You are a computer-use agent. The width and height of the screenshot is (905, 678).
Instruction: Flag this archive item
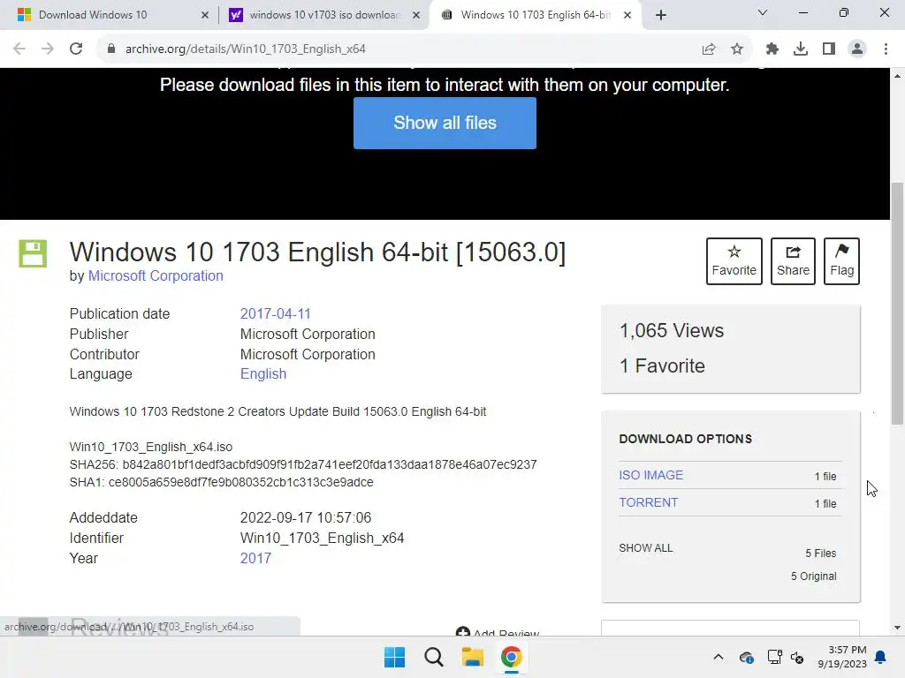(841, 261)
